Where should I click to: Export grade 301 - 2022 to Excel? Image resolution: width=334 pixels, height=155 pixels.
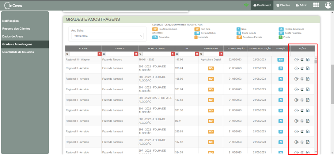[x=308, y=89]
